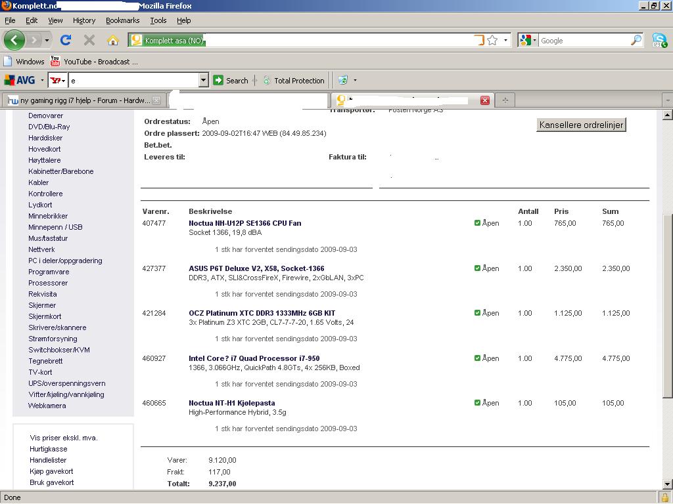
Task: Click the AVG Total Protection icon
Action: (x=267, y=80)
